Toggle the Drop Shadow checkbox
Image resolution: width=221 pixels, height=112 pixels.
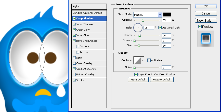pyautogui.click(x=74, y=18)
